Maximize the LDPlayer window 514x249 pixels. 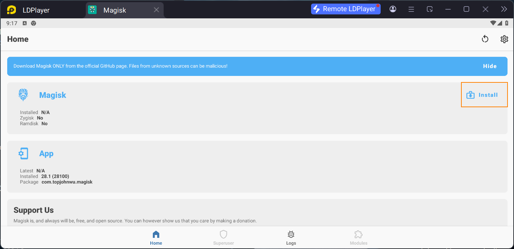(466, 9)
